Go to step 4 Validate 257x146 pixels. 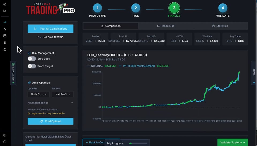223,8
